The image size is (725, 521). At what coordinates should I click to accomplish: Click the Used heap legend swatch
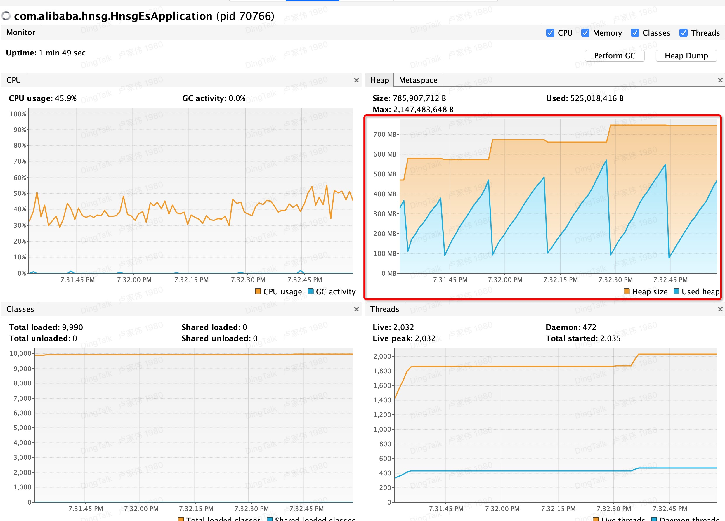(x=677, y=291)
